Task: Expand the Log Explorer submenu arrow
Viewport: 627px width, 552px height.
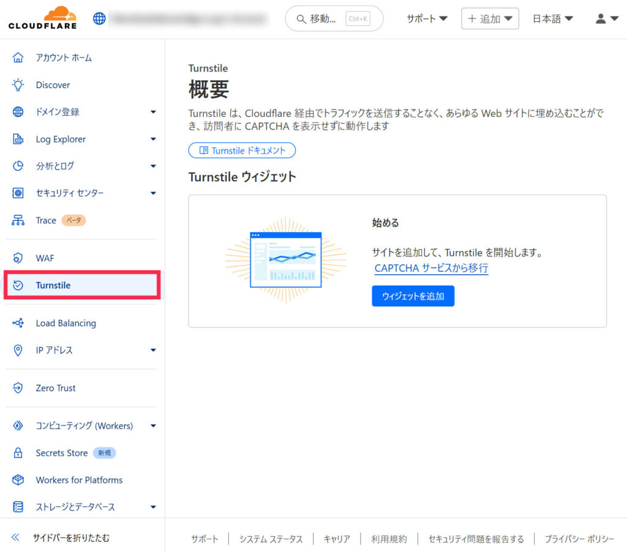Action: tap(153, 140)
